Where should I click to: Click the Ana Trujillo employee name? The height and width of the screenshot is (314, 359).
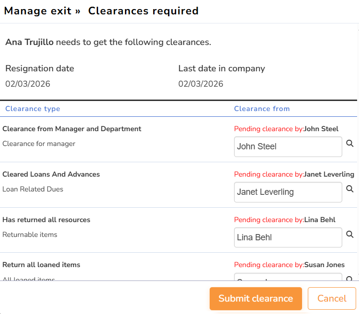click(x=30, y=42)
